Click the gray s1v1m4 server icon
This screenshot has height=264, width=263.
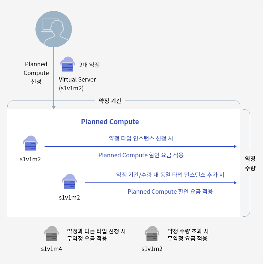51,235
